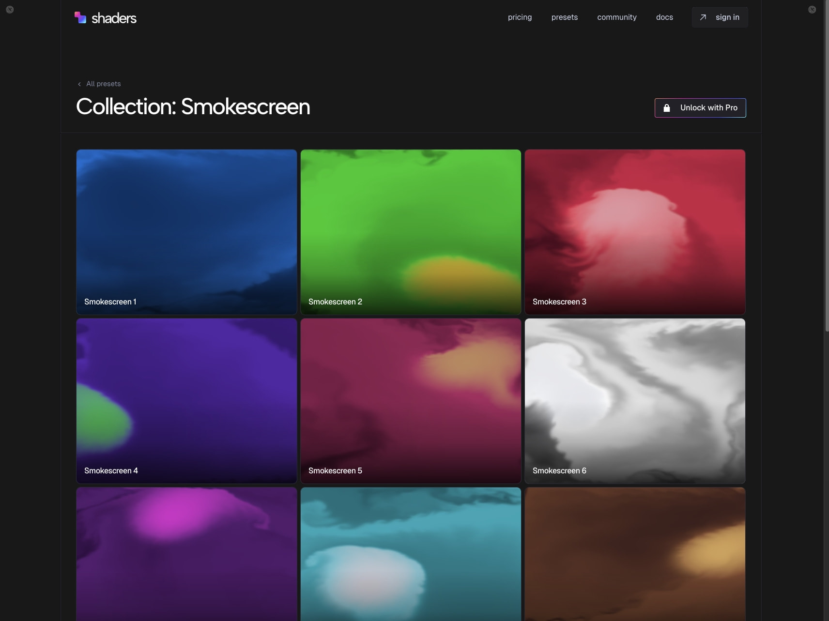
Task: Open the Smokescreen 1 blue preset
Action: [x=186, y=232]
